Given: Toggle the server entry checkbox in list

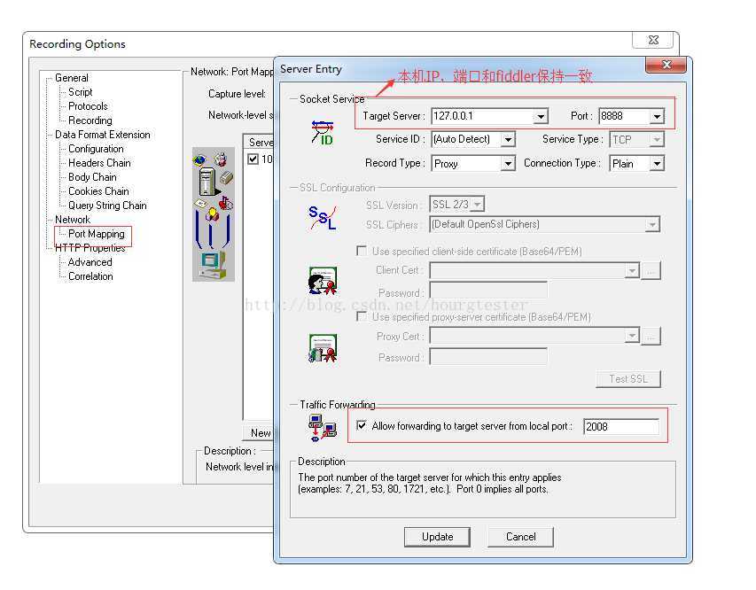Looking at the screenshot, I should point(253,159).
